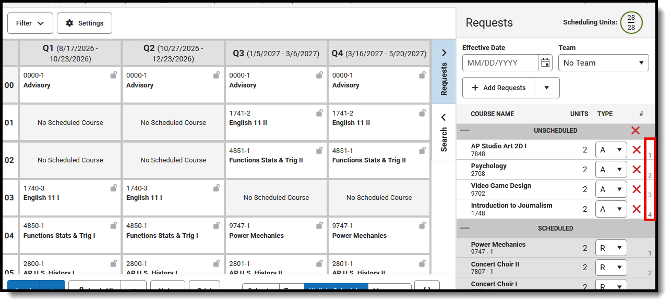Select Q2 period 02 No Scheduled Course cell

173,160
